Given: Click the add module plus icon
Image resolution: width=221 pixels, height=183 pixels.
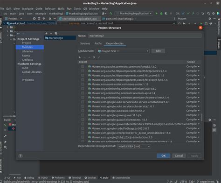Looking at the screenshot, I should (x=46, y=33).
